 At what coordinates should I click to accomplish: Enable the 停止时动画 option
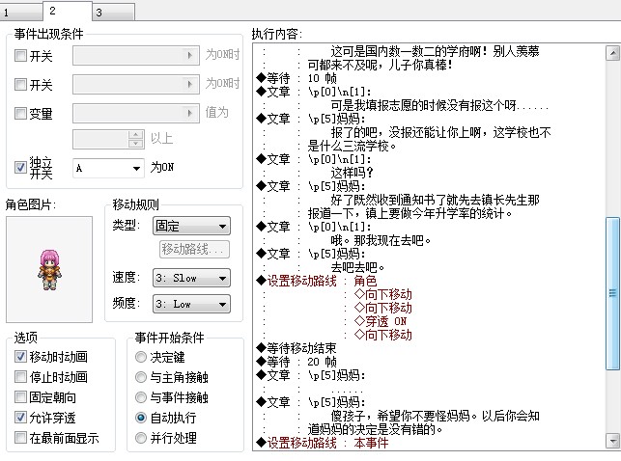click(x=20, y=377)
